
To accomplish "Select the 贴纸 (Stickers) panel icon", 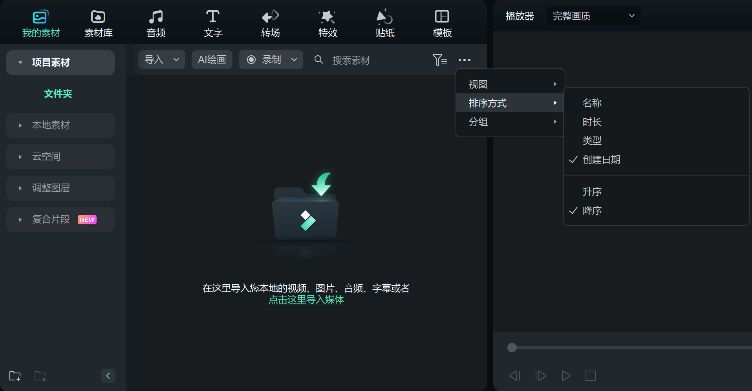I will [x=384, y=22].
